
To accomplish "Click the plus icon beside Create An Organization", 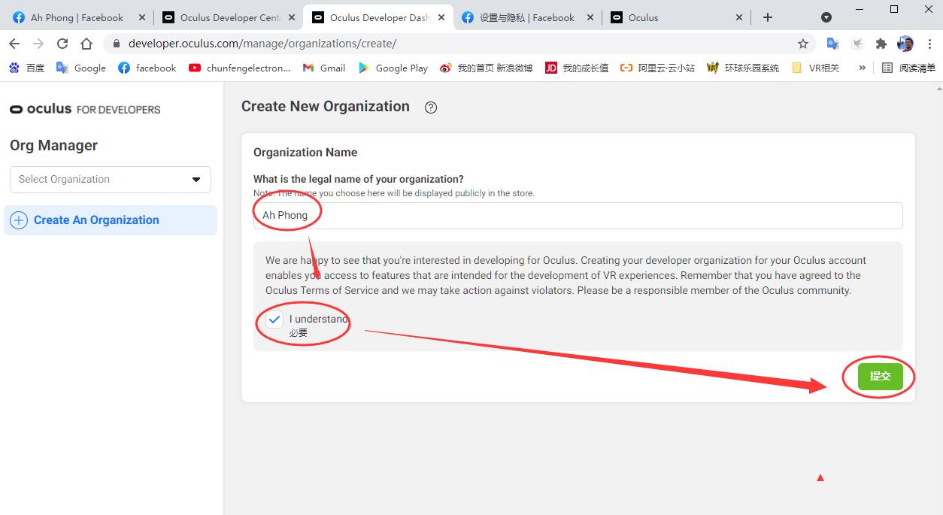I will [x=20, y=220].
